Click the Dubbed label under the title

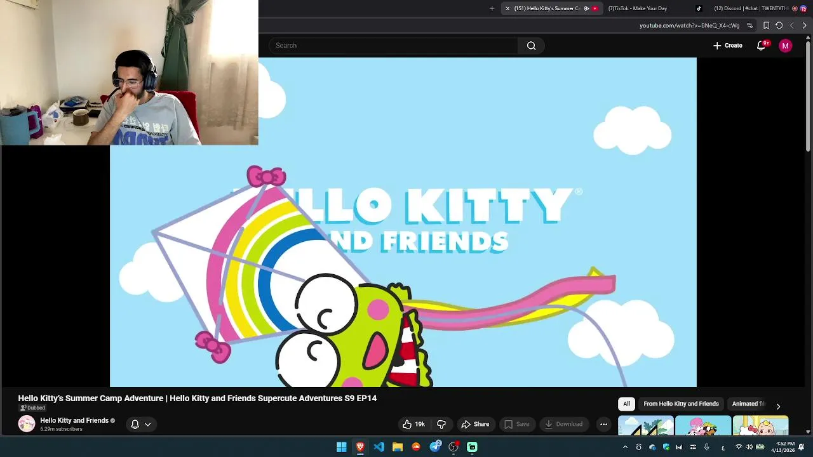pyautogui.click(x=32, y=407)
